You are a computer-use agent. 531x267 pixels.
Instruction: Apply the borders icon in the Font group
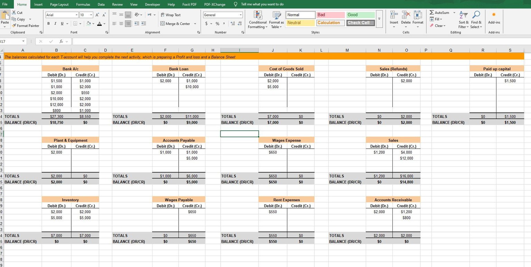pos(75,24)
